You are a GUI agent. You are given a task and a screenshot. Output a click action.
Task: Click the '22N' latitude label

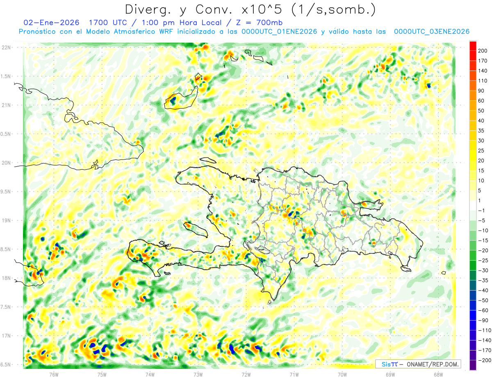pyautogui.click(x=6, y=48)
